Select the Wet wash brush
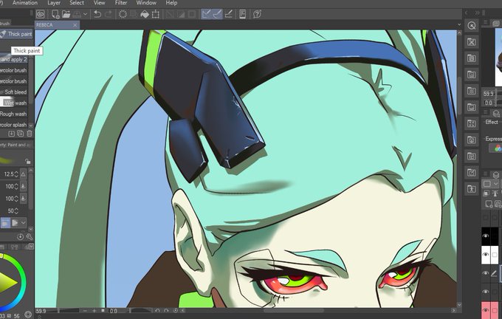Image resolution: width=502 pixels, height=319 pixels. 15,103
